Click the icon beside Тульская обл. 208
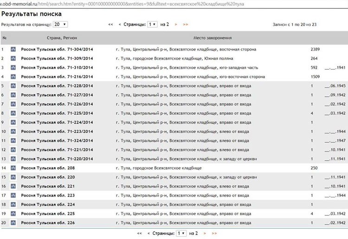 (x=13, y=168)
